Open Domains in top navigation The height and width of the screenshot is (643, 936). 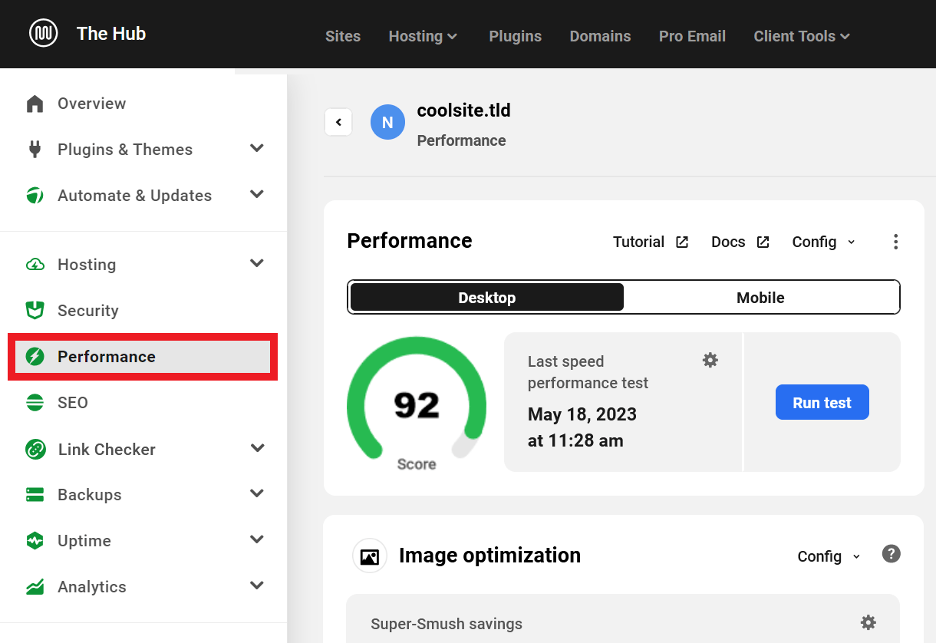click(600, 36)
